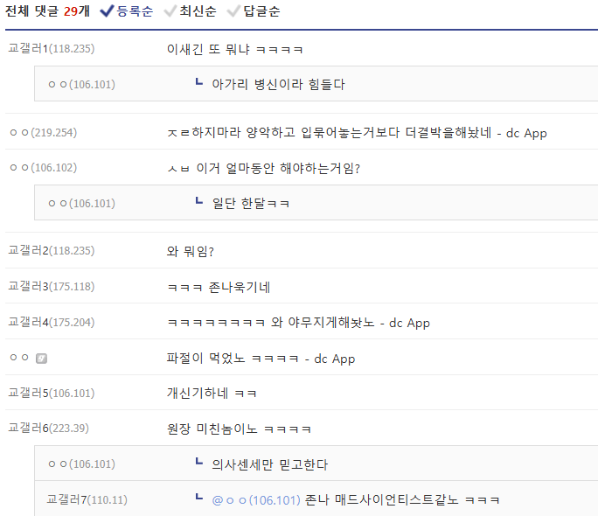Click the 교갤러7(110.11) nickname
Screen dimensions: 598x516
point(87,500)
